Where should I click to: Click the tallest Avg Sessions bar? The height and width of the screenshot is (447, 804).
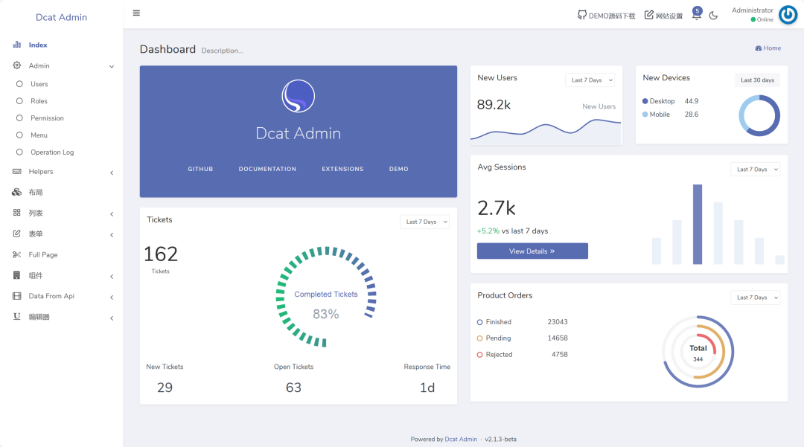698,225
